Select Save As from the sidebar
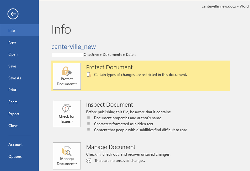Screen dimensions: 250x171 point(15,78)
